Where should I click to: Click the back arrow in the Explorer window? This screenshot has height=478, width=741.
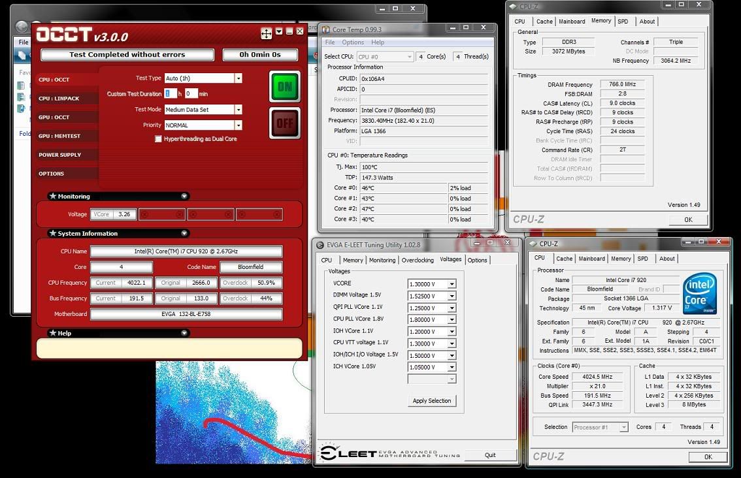click(x=22, y=27)
